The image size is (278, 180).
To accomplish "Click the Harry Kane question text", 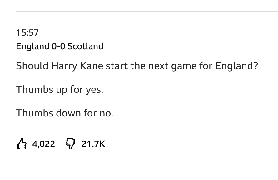I will 137,66.
